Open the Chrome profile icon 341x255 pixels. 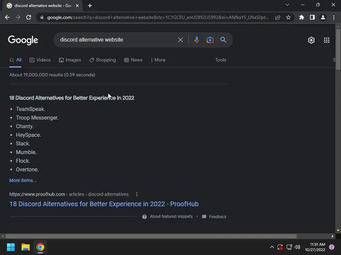point(323,17)
